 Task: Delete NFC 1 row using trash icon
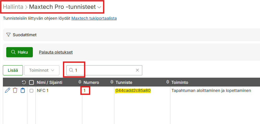15,90
